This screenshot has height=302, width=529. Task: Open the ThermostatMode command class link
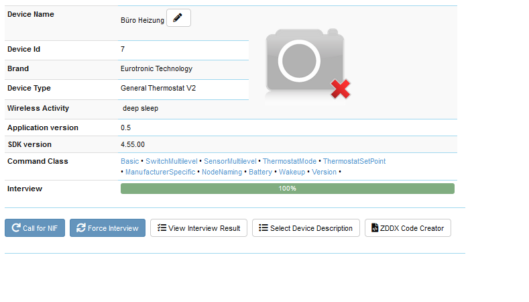coord(290,161)
